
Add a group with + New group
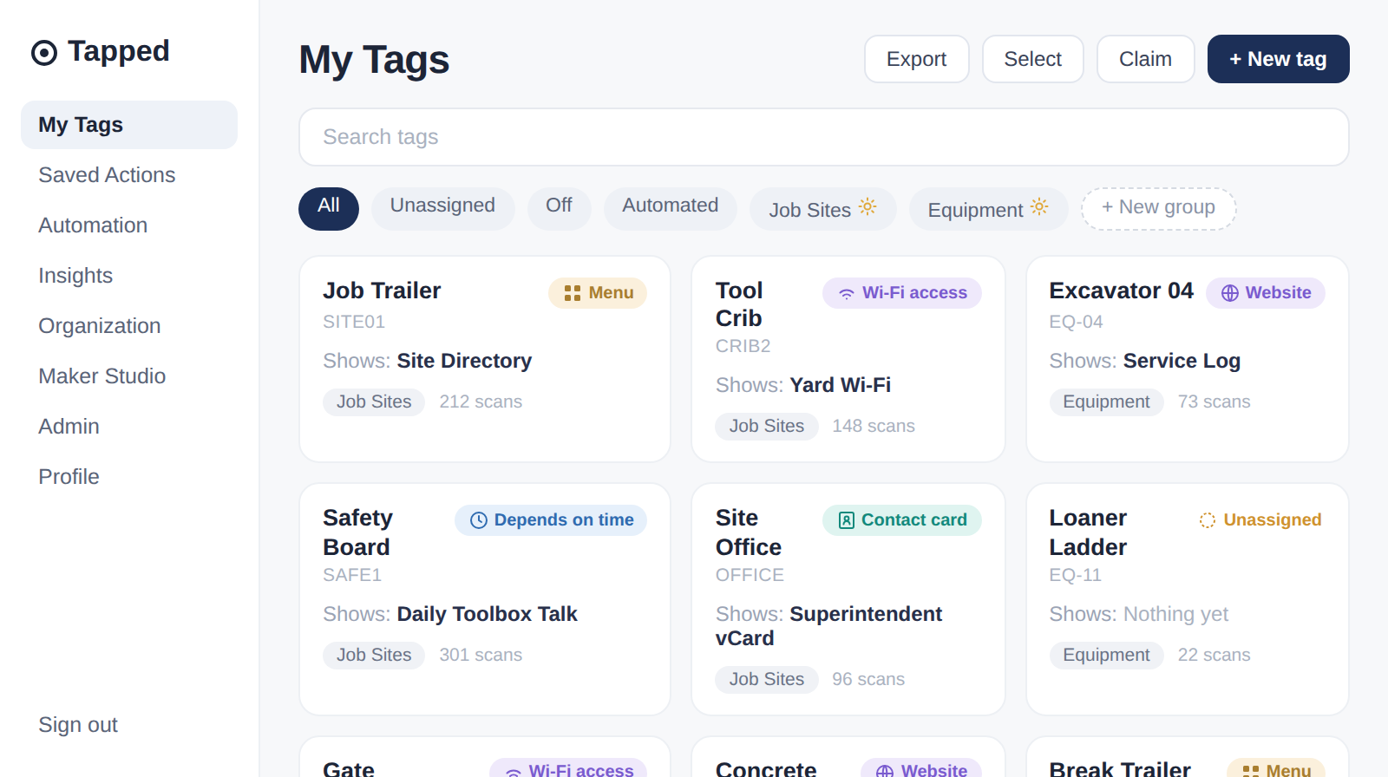click(x=1158, y=208)
